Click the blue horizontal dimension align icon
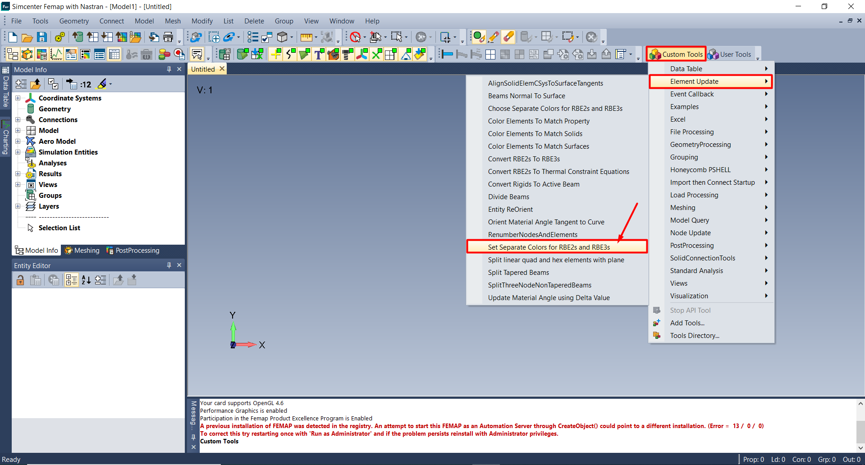The height and width of the screenshot is (465, 865). (x=447, y=55)
